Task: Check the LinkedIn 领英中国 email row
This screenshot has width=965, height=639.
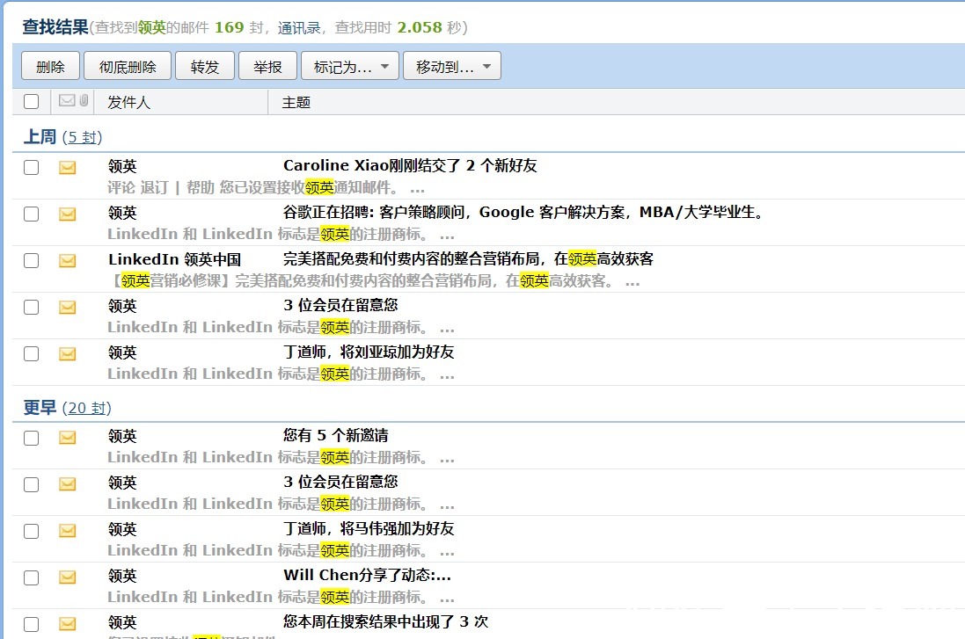Action: [x=31, y=261]
